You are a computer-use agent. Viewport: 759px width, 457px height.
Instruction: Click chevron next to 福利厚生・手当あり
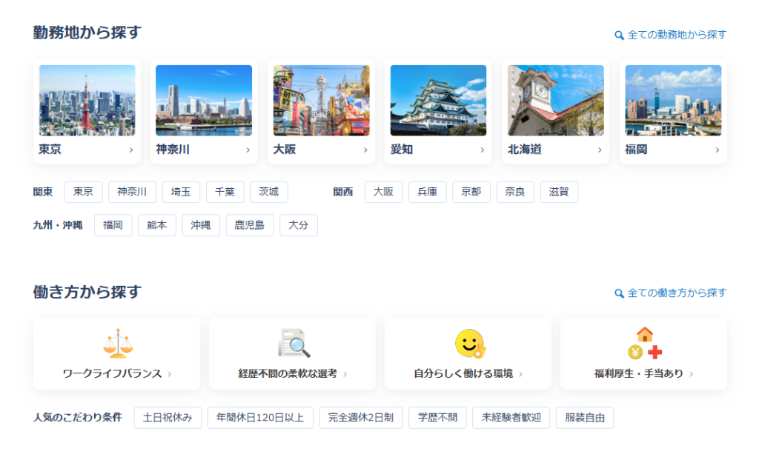[692, 374]
